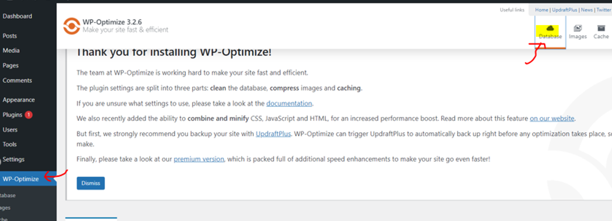Open UpdraftPlus in useful links bar
Image resolution: width=612 pixels, height=221 pixels.
[565, 10]
